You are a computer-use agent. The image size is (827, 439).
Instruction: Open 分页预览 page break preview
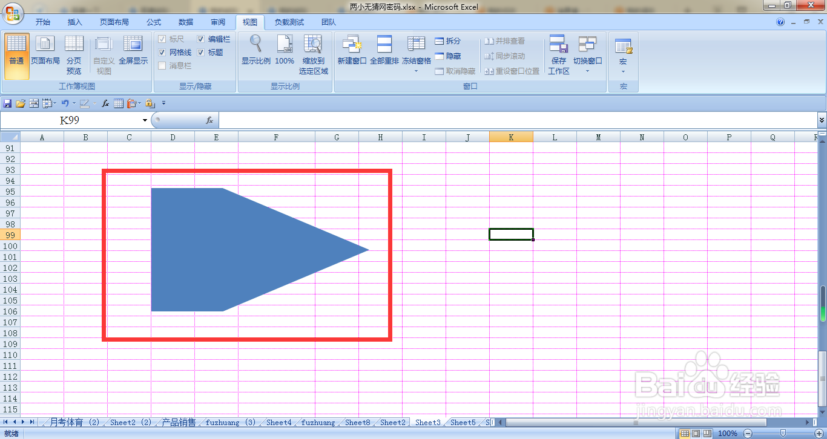tap(74, 55)
